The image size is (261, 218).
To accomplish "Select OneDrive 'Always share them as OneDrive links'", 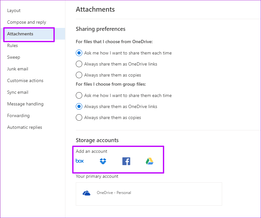I will coord(79,64).
